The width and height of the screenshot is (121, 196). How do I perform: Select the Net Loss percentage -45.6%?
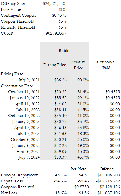60,193
